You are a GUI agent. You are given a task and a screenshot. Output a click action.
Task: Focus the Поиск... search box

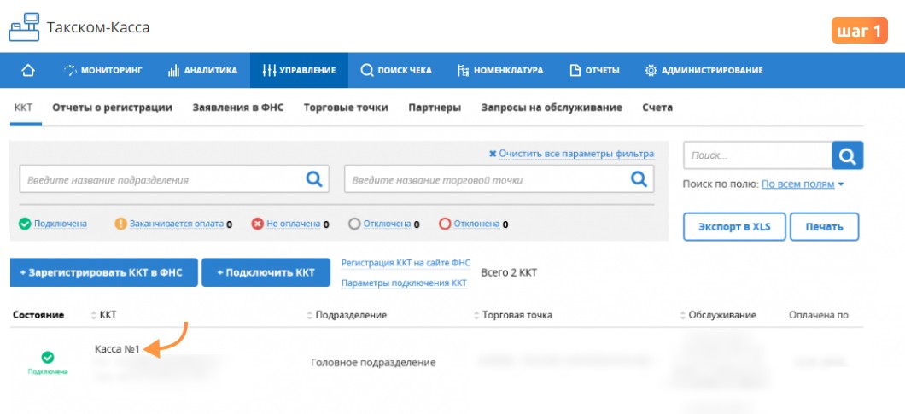(x=757, y=155)
